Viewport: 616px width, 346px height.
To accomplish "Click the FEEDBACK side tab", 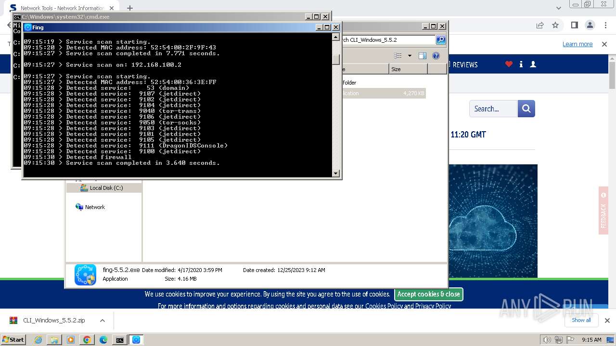I will [x=603, y=210].
